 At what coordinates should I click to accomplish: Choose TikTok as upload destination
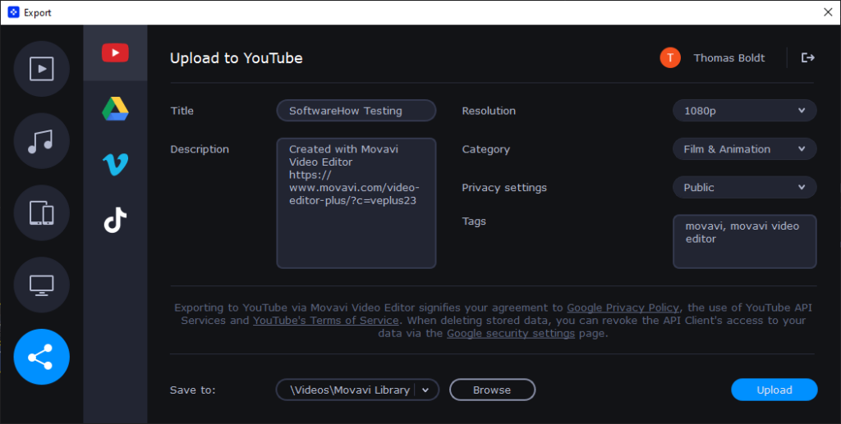tap(115, 220)
